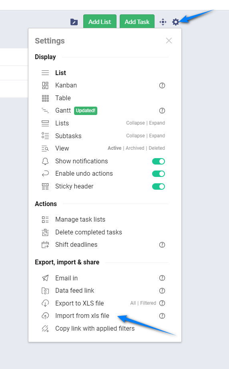Image resolution: width=229 pixels, height=369 pixels.
Task: Toggle the Sticky header switch
Action: [159, 186]
